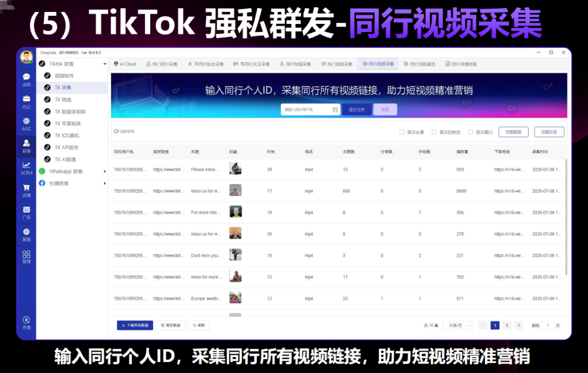588x373 pixels.
Task: Switch to the AI Cloud tab
Action: [125, 64]
